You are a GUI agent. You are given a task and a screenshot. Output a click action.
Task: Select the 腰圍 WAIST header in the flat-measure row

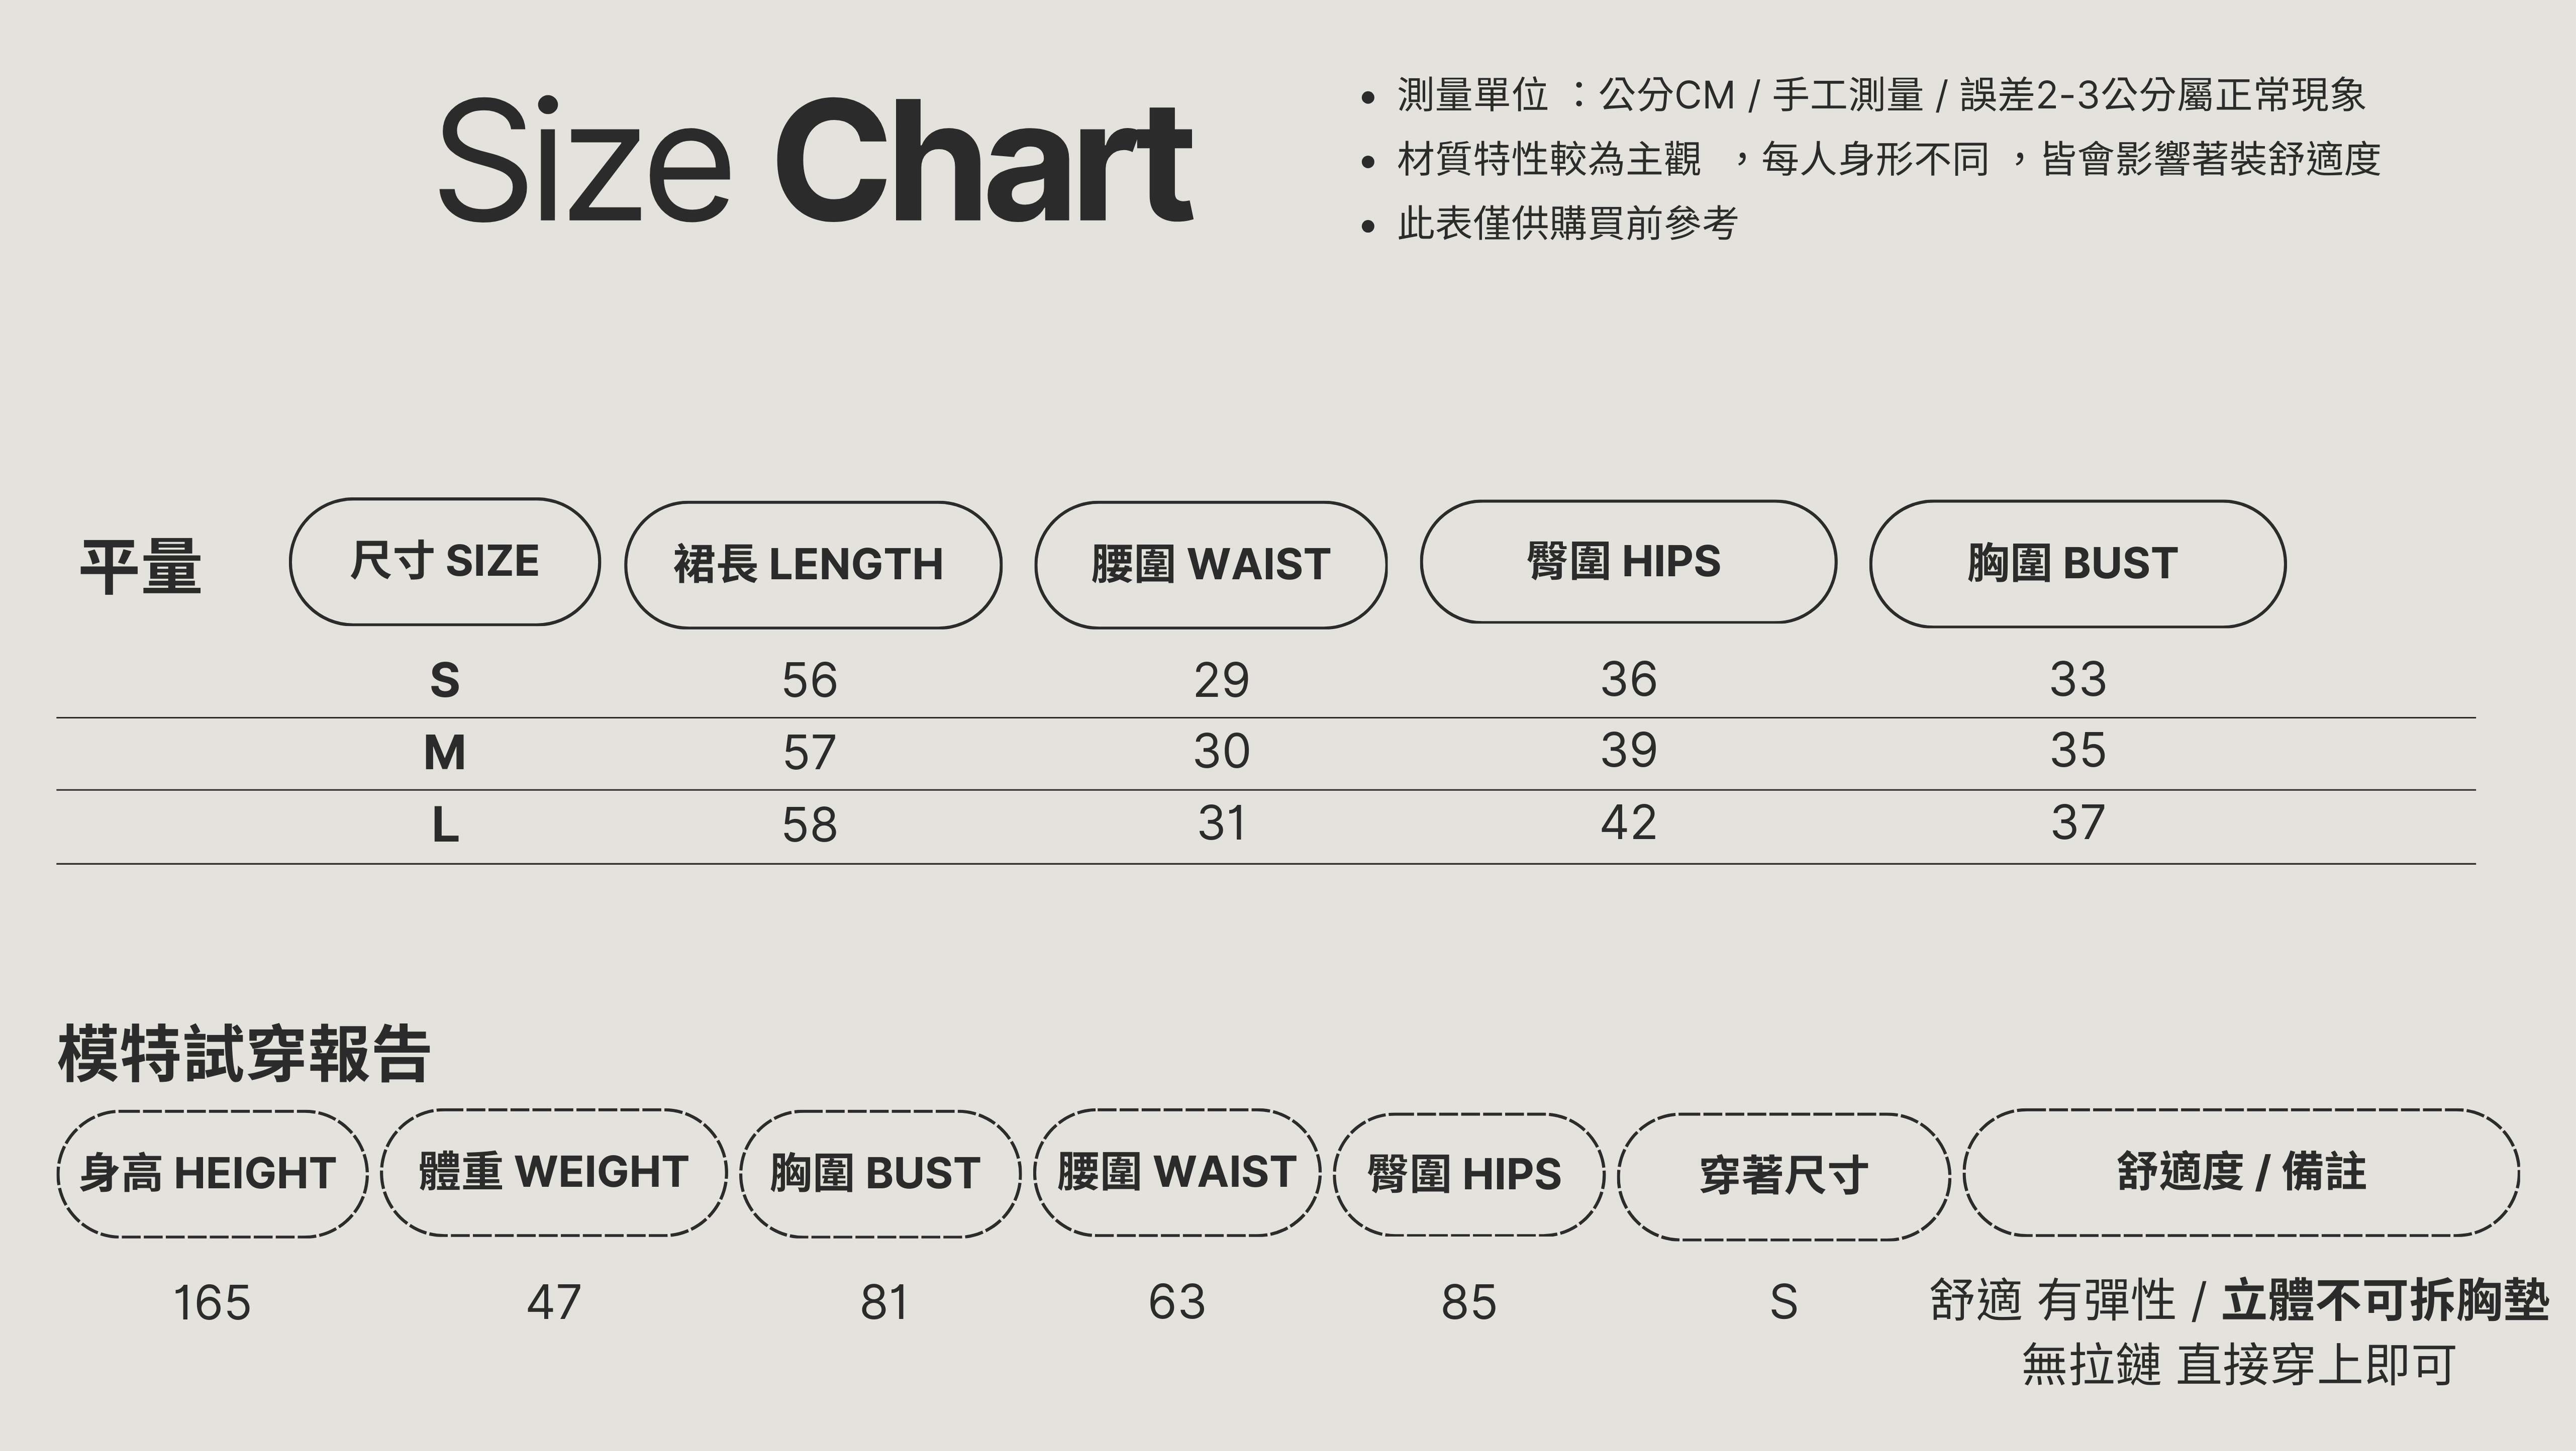(x=1210, y=565)
